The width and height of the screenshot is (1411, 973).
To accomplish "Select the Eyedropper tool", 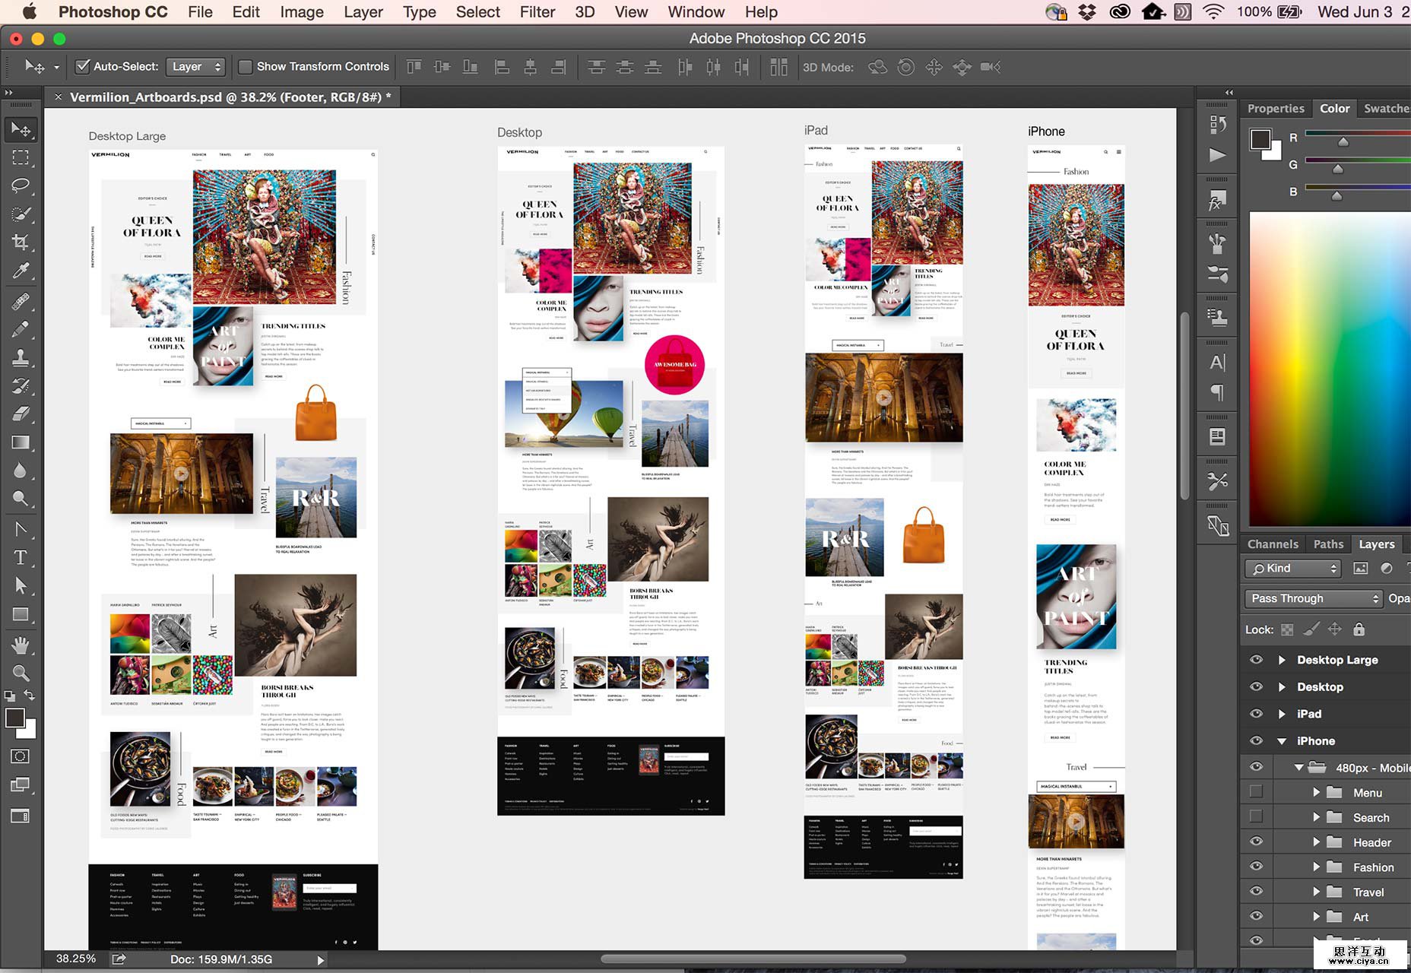I will (x=21, y=271).
